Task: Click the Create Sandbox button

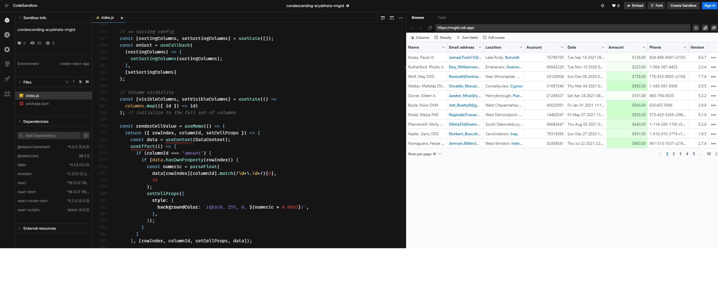Action: 683,5
